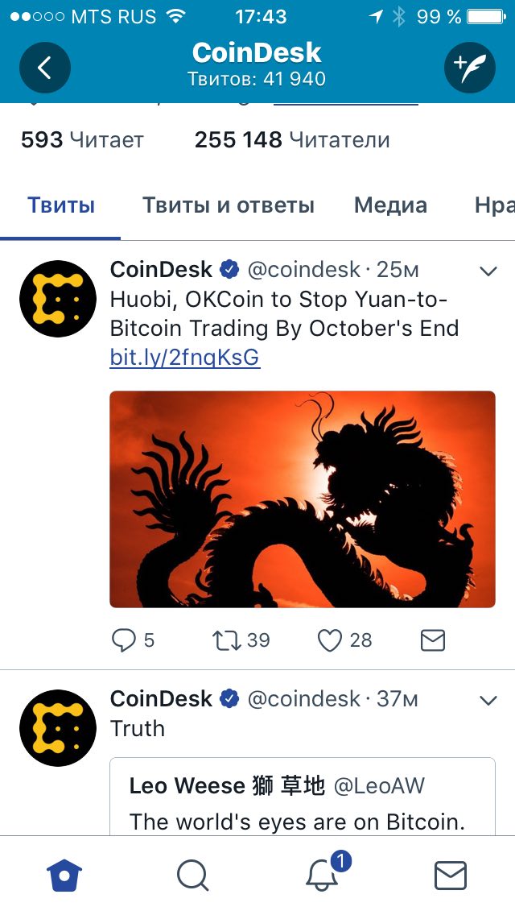This screenshot has height=915, width=515.
Task: Switch to the Твиты и ответы tab
Action: 228,205
